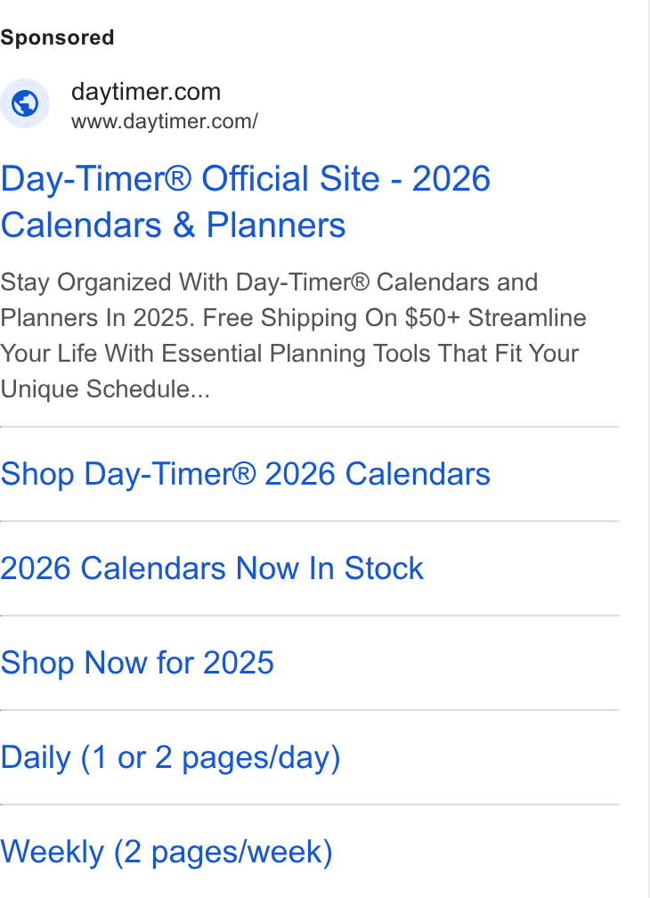Open Shop Day-Timer® 2026 Calendars sitelink

246,474
